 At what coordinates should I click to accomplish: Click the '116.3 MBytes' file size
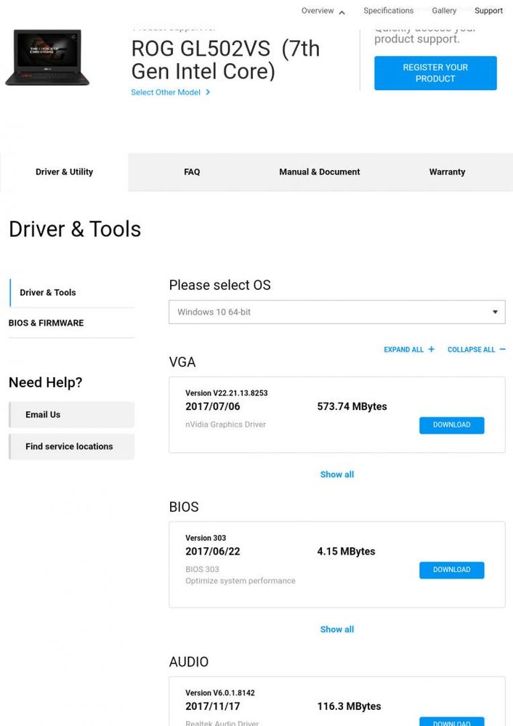[349, 706]
